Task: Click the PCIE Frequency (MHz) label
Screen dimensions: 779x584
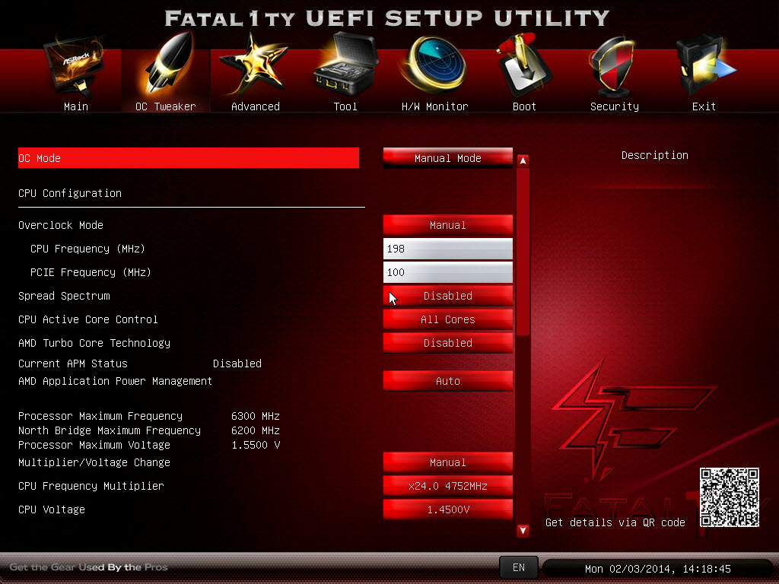Action: click(x=91, y=272)
